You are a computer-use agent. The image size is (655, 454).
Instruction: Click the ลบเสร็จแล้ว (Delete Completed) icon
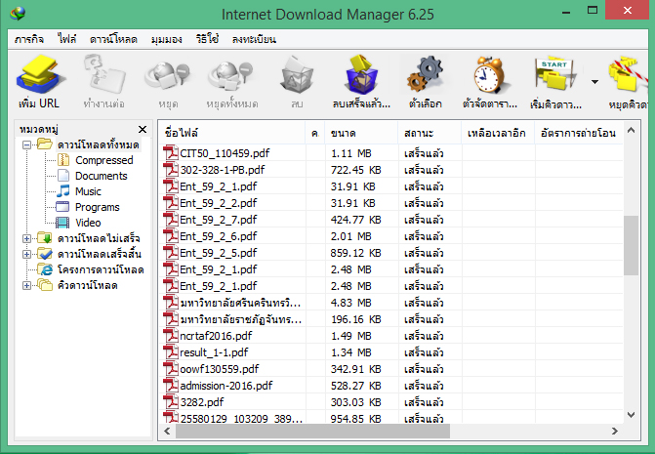point(361,74)
